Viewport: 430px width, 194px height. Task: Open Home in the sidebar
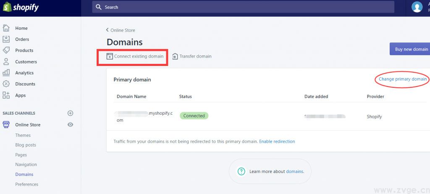click(21, 28)
